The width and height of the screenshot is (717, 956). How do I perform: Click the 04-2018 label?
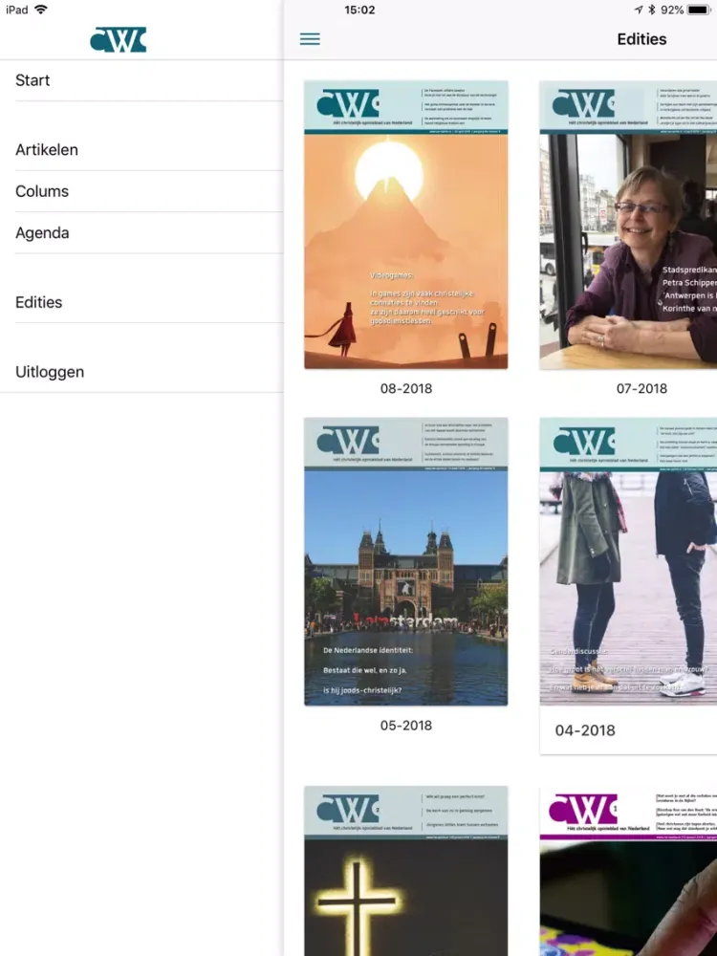pyautogui.click(x=585, y=730)
